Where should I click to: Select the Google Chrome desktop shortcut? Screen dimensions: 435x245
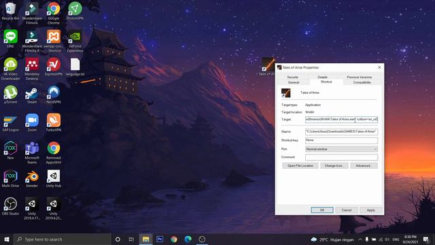(54, 13)
